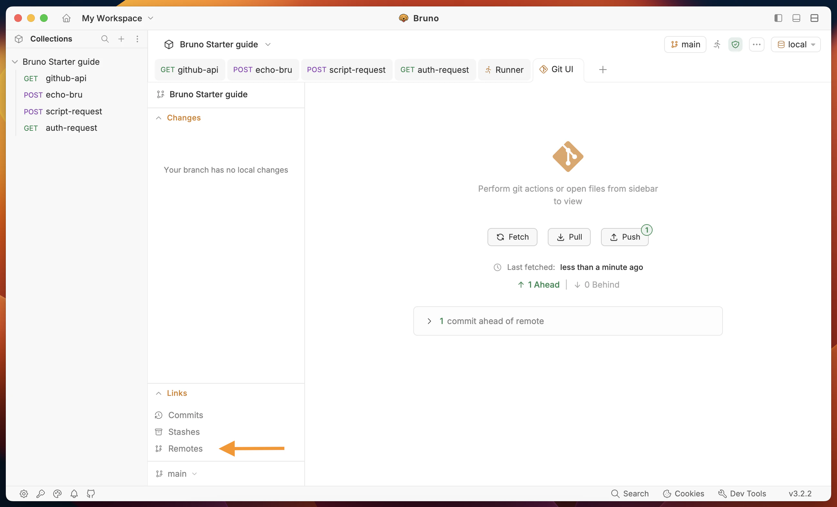Viewport: 837px width, 507px height.
Task: Open the main branch selector at the sidebar bottom
Action: tap(177, 474)
